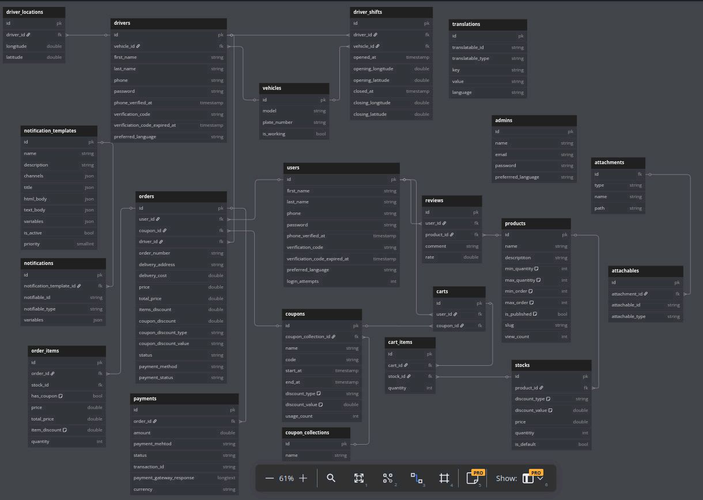Click the is_default row in stocks
The width and height of the screenshot is (703, 500).
(551, 444)
